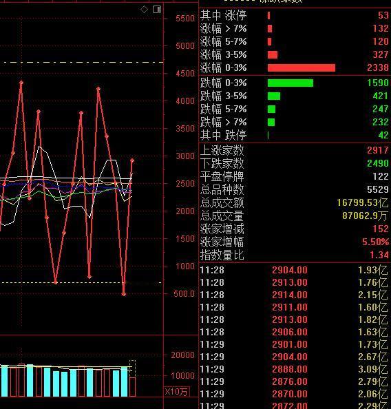The image size is (391, 409).
Task: Select the 跌幅 > 7% row showing 232
Action: 295,122
